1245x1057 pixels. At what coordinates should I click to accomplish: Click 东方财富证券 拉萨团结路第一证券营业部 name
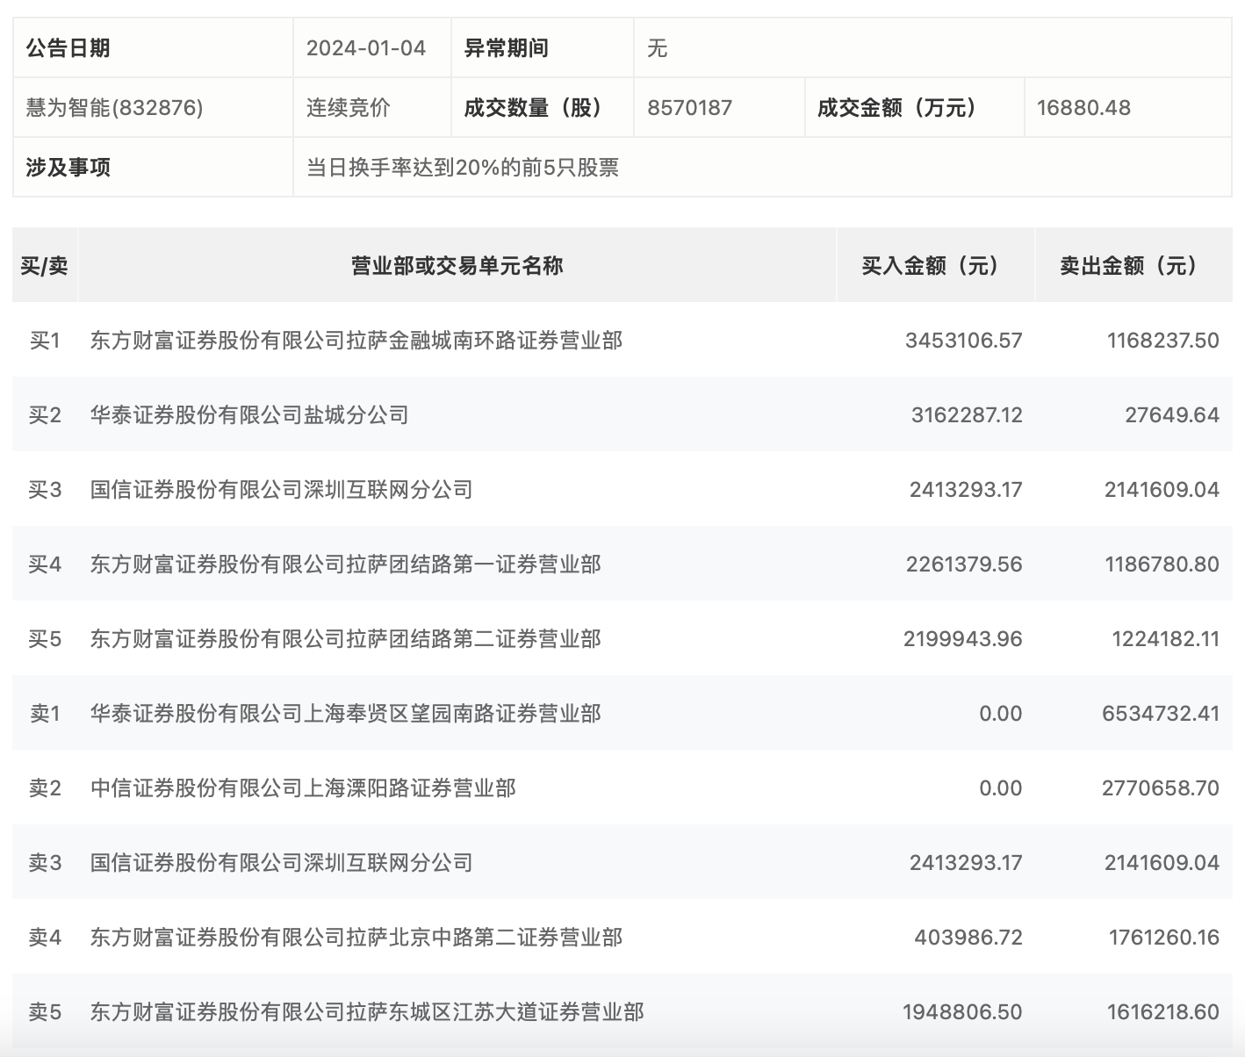pos(346,564)
